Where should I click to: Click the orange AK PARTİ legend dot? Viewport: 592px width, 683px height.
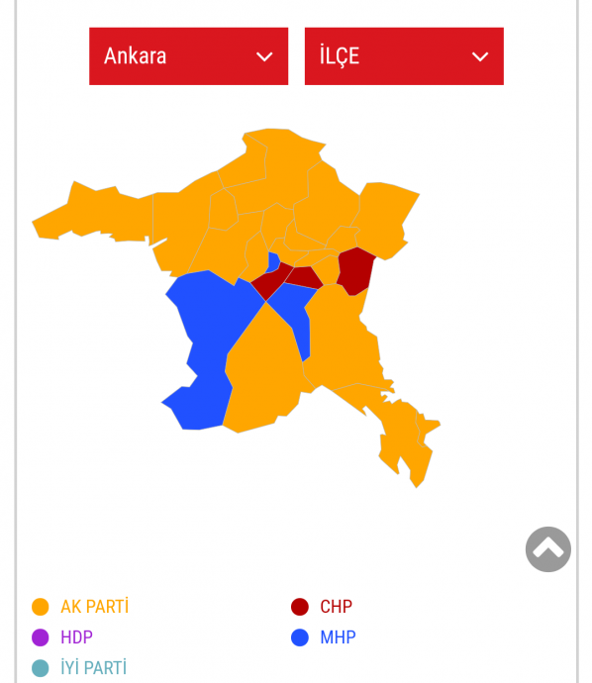coord(41,607)
